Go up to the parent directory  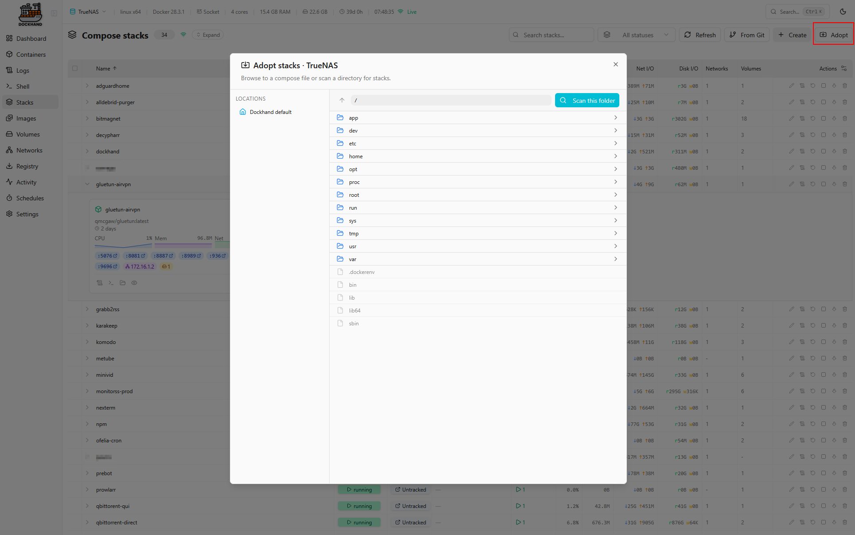pos(342,100)
